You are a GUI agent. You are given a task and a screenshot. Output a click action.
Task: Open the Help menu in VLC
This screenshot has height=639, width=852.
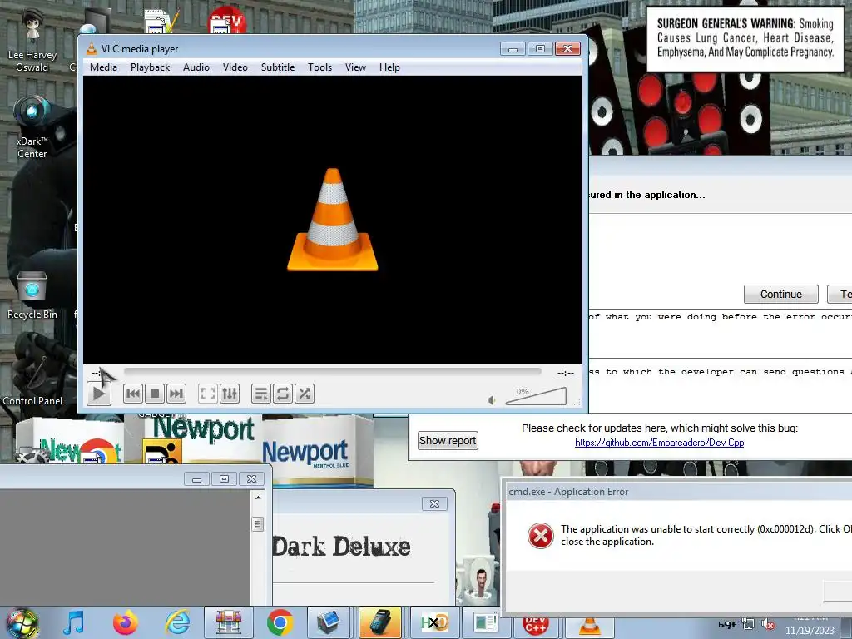point(389,67)
